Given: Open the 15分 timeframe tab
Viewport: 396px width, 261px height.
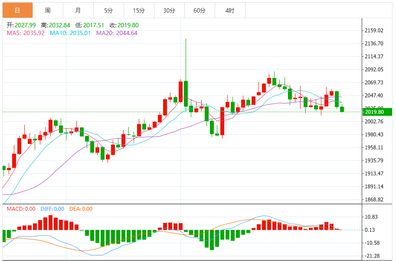Looking at the screenshot, I should point(139,10).
